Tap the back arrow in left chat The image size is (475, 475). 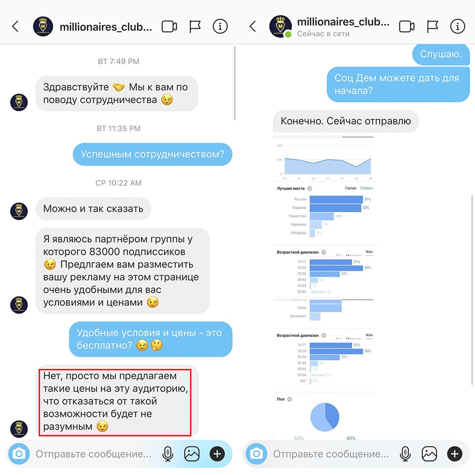click(15, 26)
